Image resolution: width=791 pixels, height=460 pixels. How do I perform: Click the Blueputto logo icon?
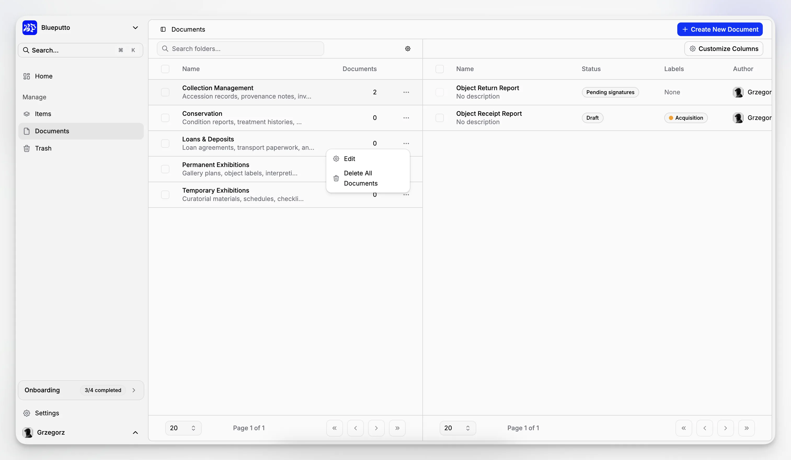[x=30, y=28]
